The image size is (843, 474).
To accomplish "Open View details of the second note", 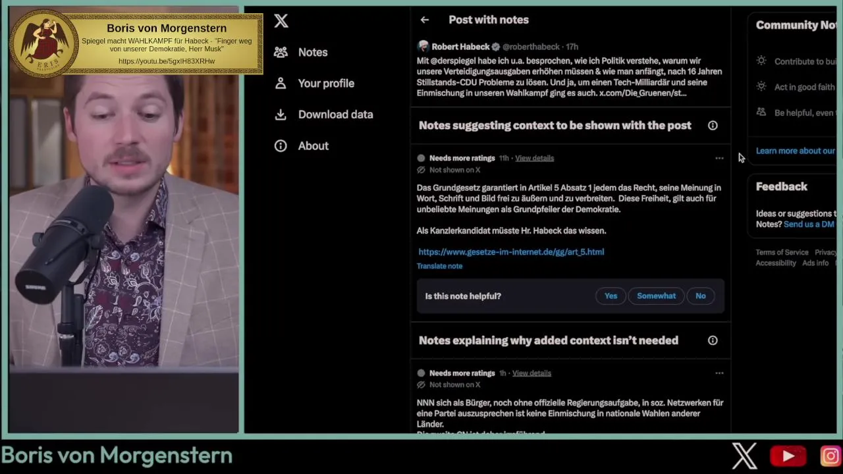I will pos(531,373).
